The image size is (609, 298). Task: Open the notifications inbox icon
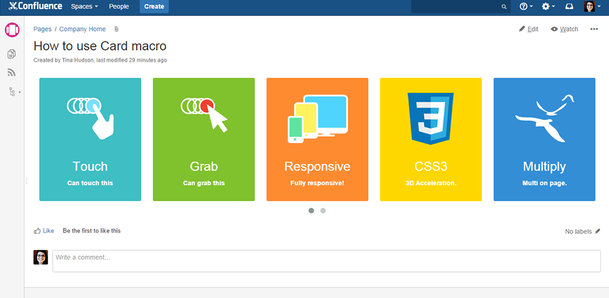(569, 7)
